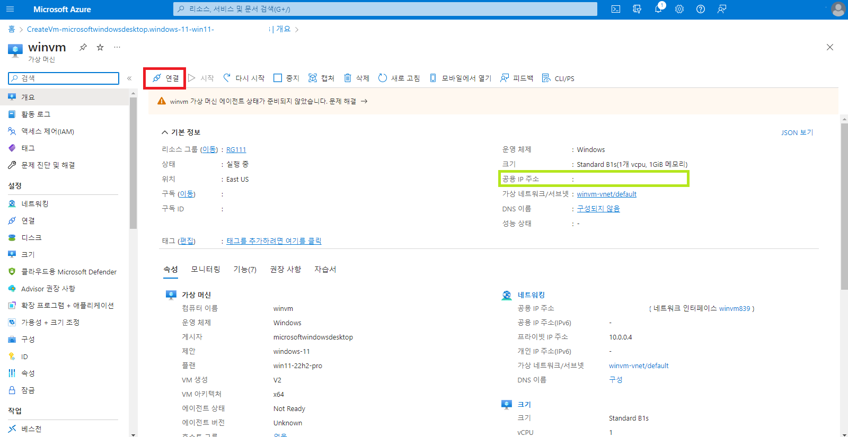Click the 연결 (Connect) toolbar button
Image resolution: width=848 pixels, height=437 pixels.
165,78
